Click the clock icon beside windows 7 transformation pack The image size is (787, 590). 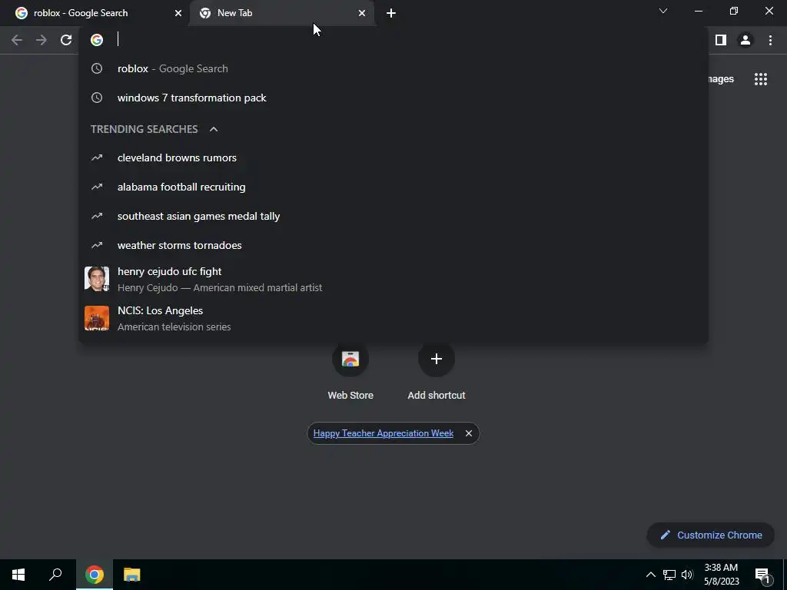pyautogui.click(x=97, y=98)
